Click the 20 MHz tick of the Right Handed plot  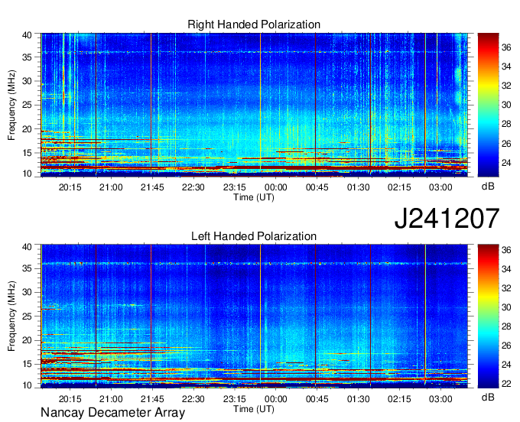pyautogui.click(x=27, y=129)
